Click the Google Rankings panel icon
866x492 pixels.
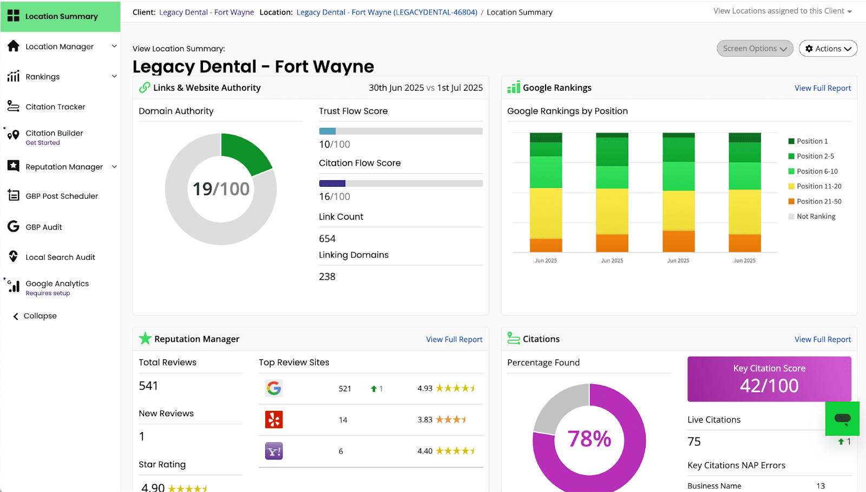[514, 87]
